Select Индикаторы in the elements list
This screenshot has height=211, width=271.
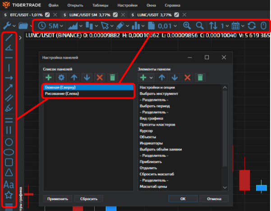coord(151,142)
